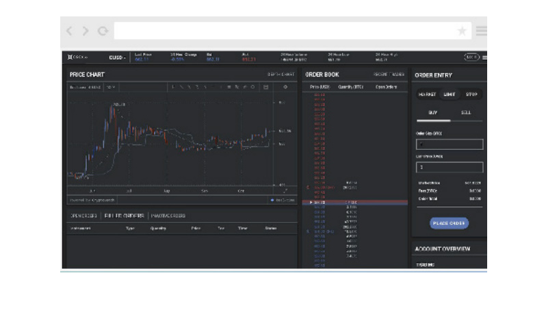Screen dimensions: 533x312
Task: Click the Price Chart panel heading
Action: pyautogui.click(x=87, y=75)
